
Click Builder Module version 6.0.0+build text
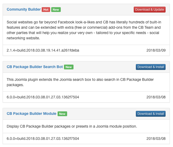pyautogui.click(x=43, y=138)
